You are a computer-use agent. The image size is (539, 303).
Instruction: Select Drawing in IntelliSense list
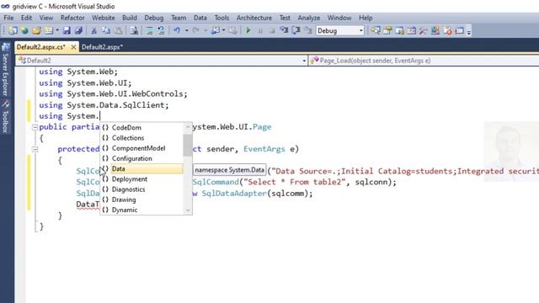(141, 199)
